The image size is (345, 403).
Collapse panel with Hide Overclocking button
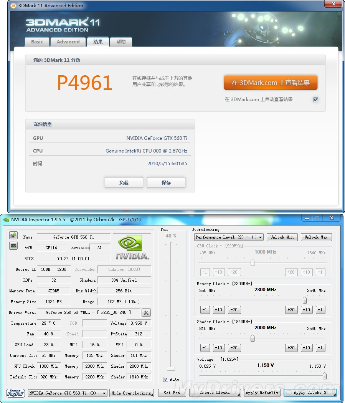tap(132, 393)
